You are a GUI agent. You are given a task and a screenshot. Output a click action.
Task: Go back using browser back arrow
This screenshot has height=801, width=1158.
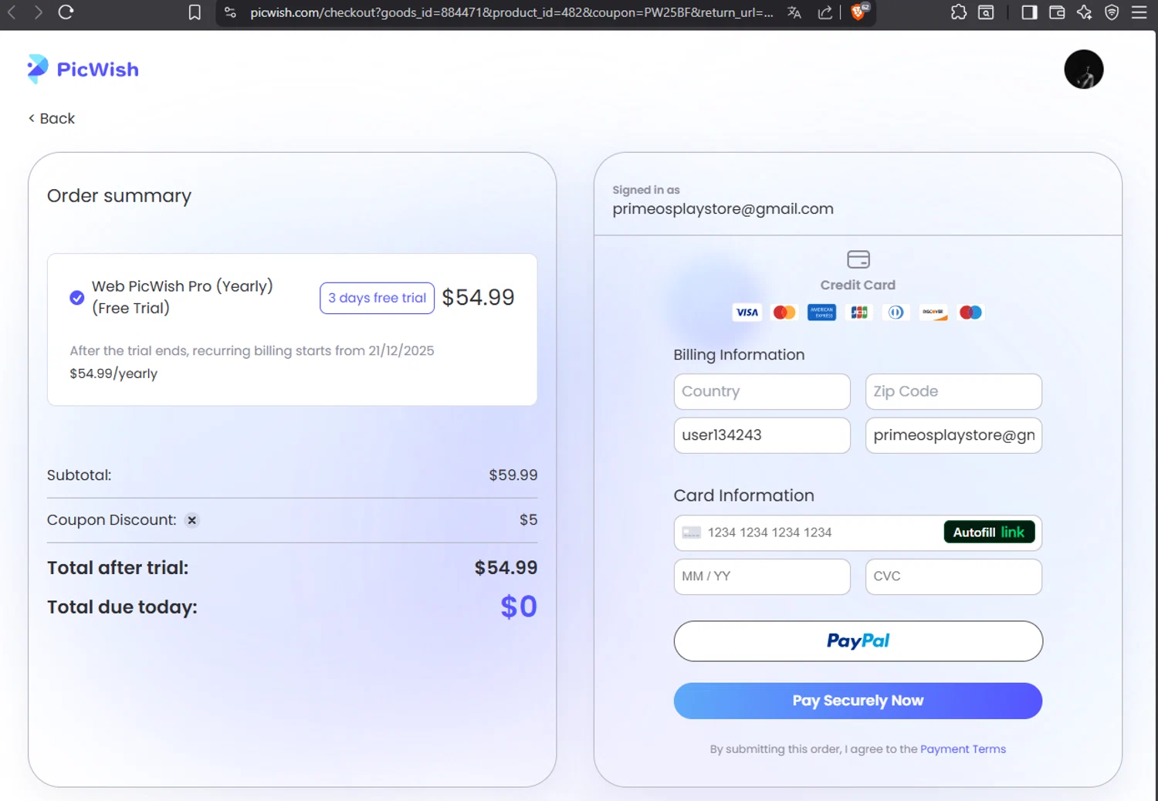[12, 12]
